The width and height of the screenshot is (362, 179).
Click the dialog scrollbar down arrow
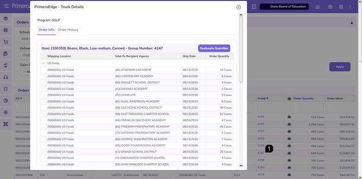(x=241, y=166)
